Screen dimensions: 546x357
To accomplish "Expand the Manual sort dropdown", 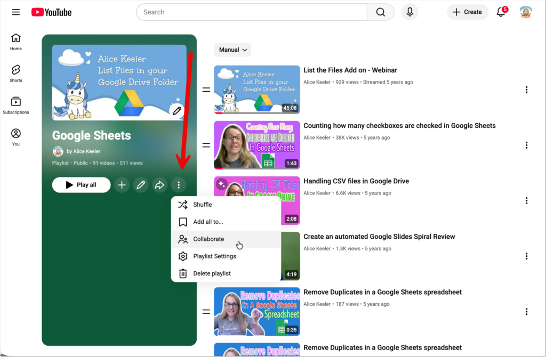I will coord(232,50).
